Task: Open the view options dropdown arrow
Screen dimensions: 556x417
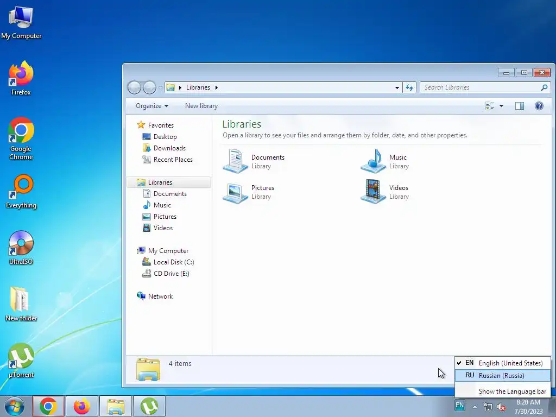Action: [x=501, y=106]
